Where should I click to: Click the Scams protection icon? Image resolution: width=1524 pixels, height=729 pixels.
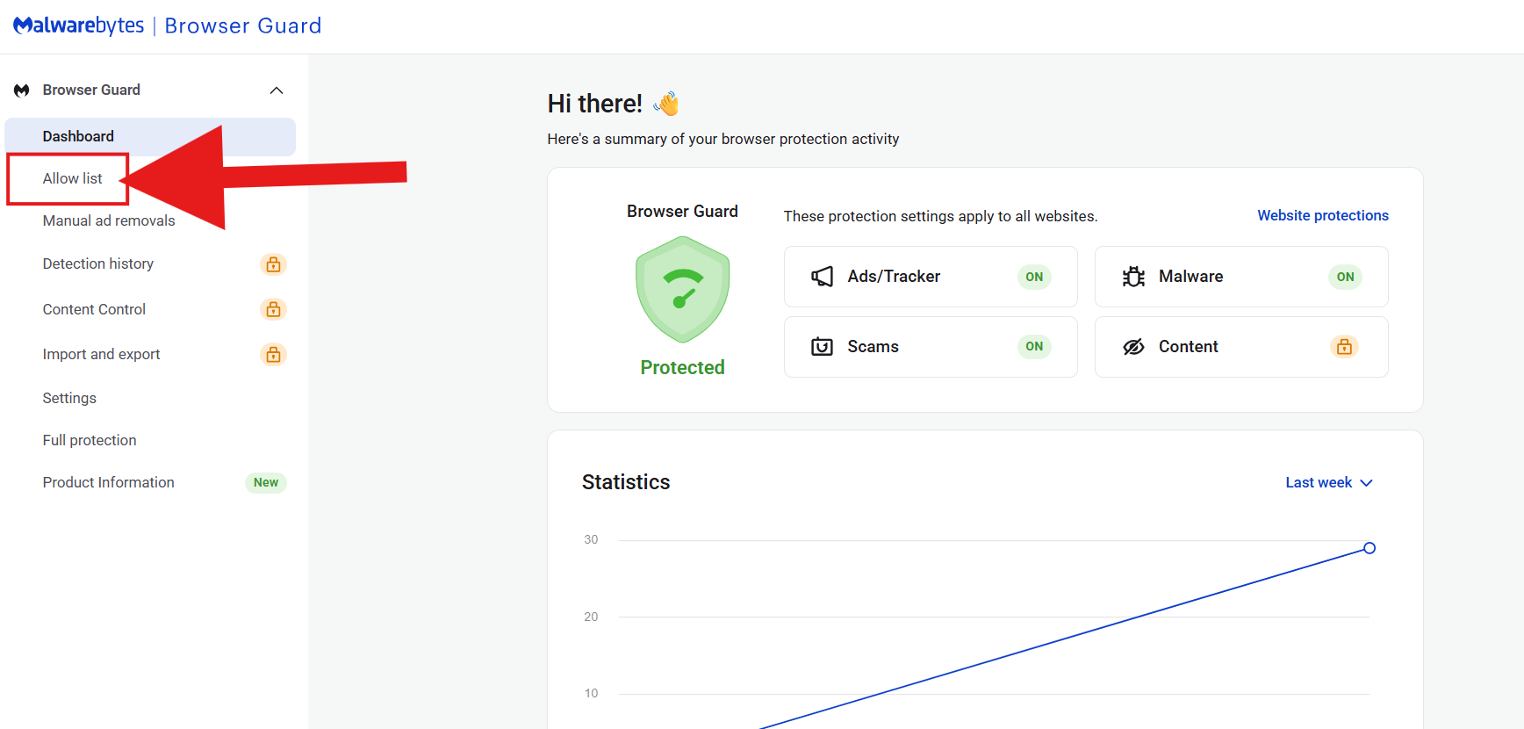[822, 347]
